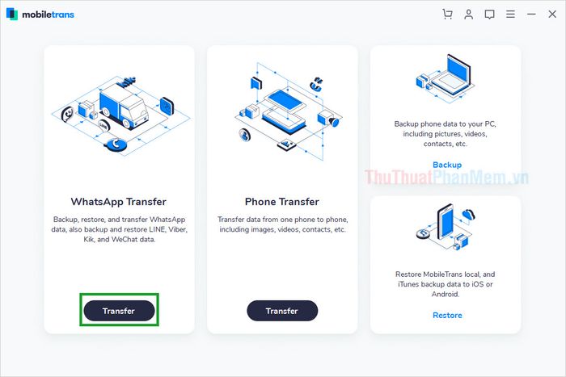Screen dimensions: 566x377
Task: Click the Backup laptop illustration
Action: (x=445, y=78)
